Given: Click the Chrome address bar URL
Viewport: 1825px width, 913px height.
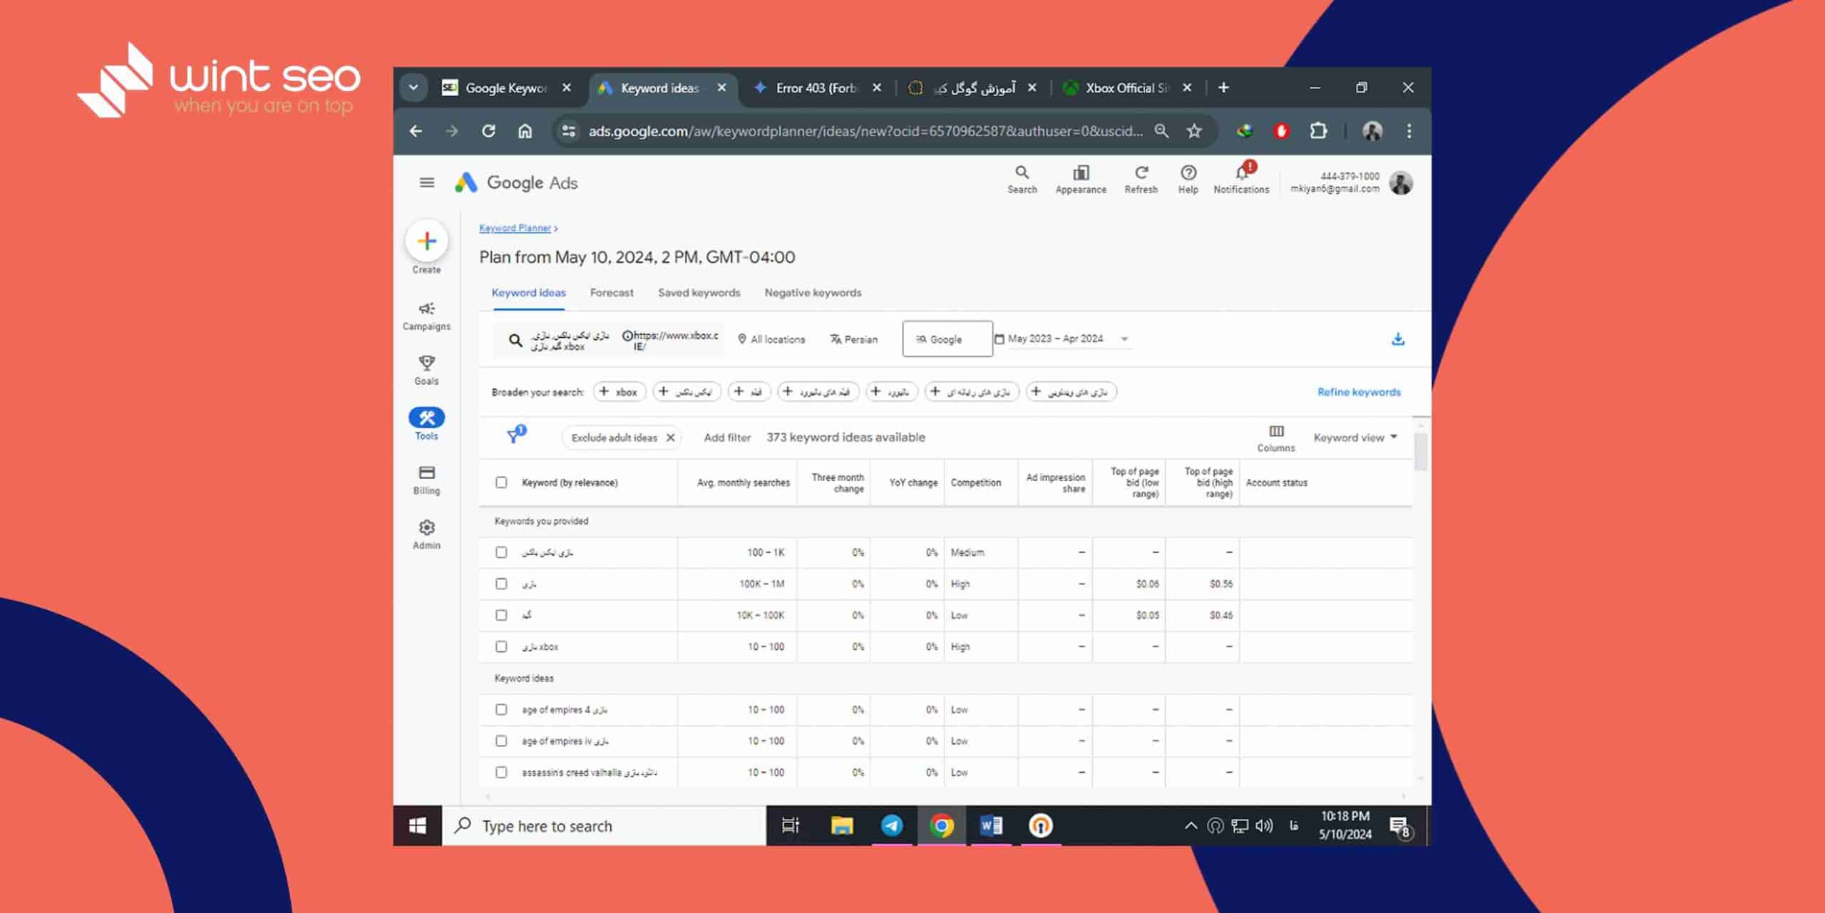Looking at the screenshot, I should point(865,131).
